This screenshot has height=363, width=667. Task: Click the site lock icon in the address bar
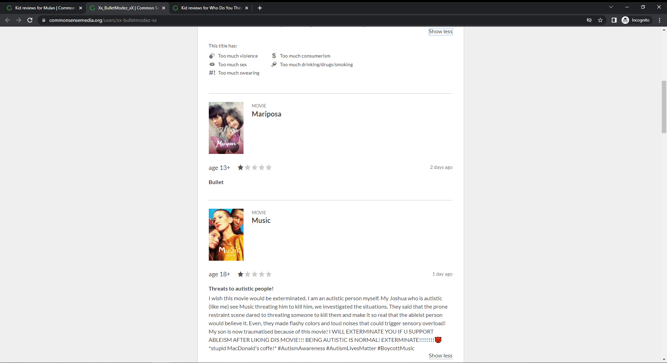[x=44, y=20]
